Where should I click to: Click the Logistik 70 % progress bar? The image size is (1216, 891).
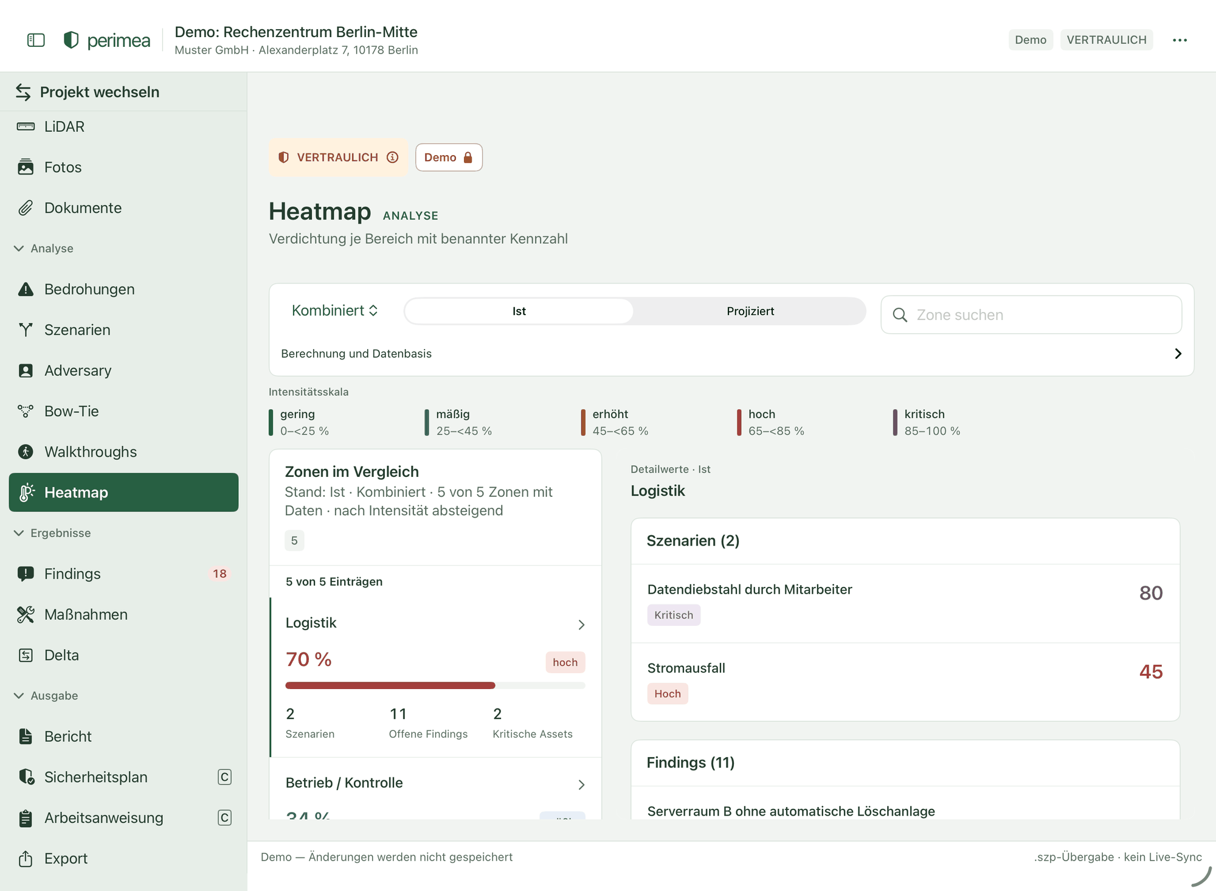click(435, 685)
